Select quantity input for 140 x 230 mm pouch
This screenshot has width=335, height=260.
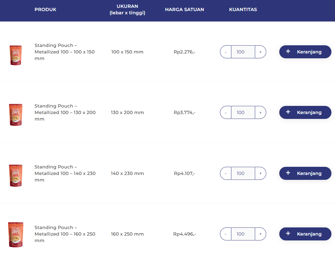(243, 173)
